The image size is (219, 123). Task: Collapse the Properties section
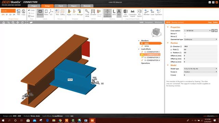point(168,27)
